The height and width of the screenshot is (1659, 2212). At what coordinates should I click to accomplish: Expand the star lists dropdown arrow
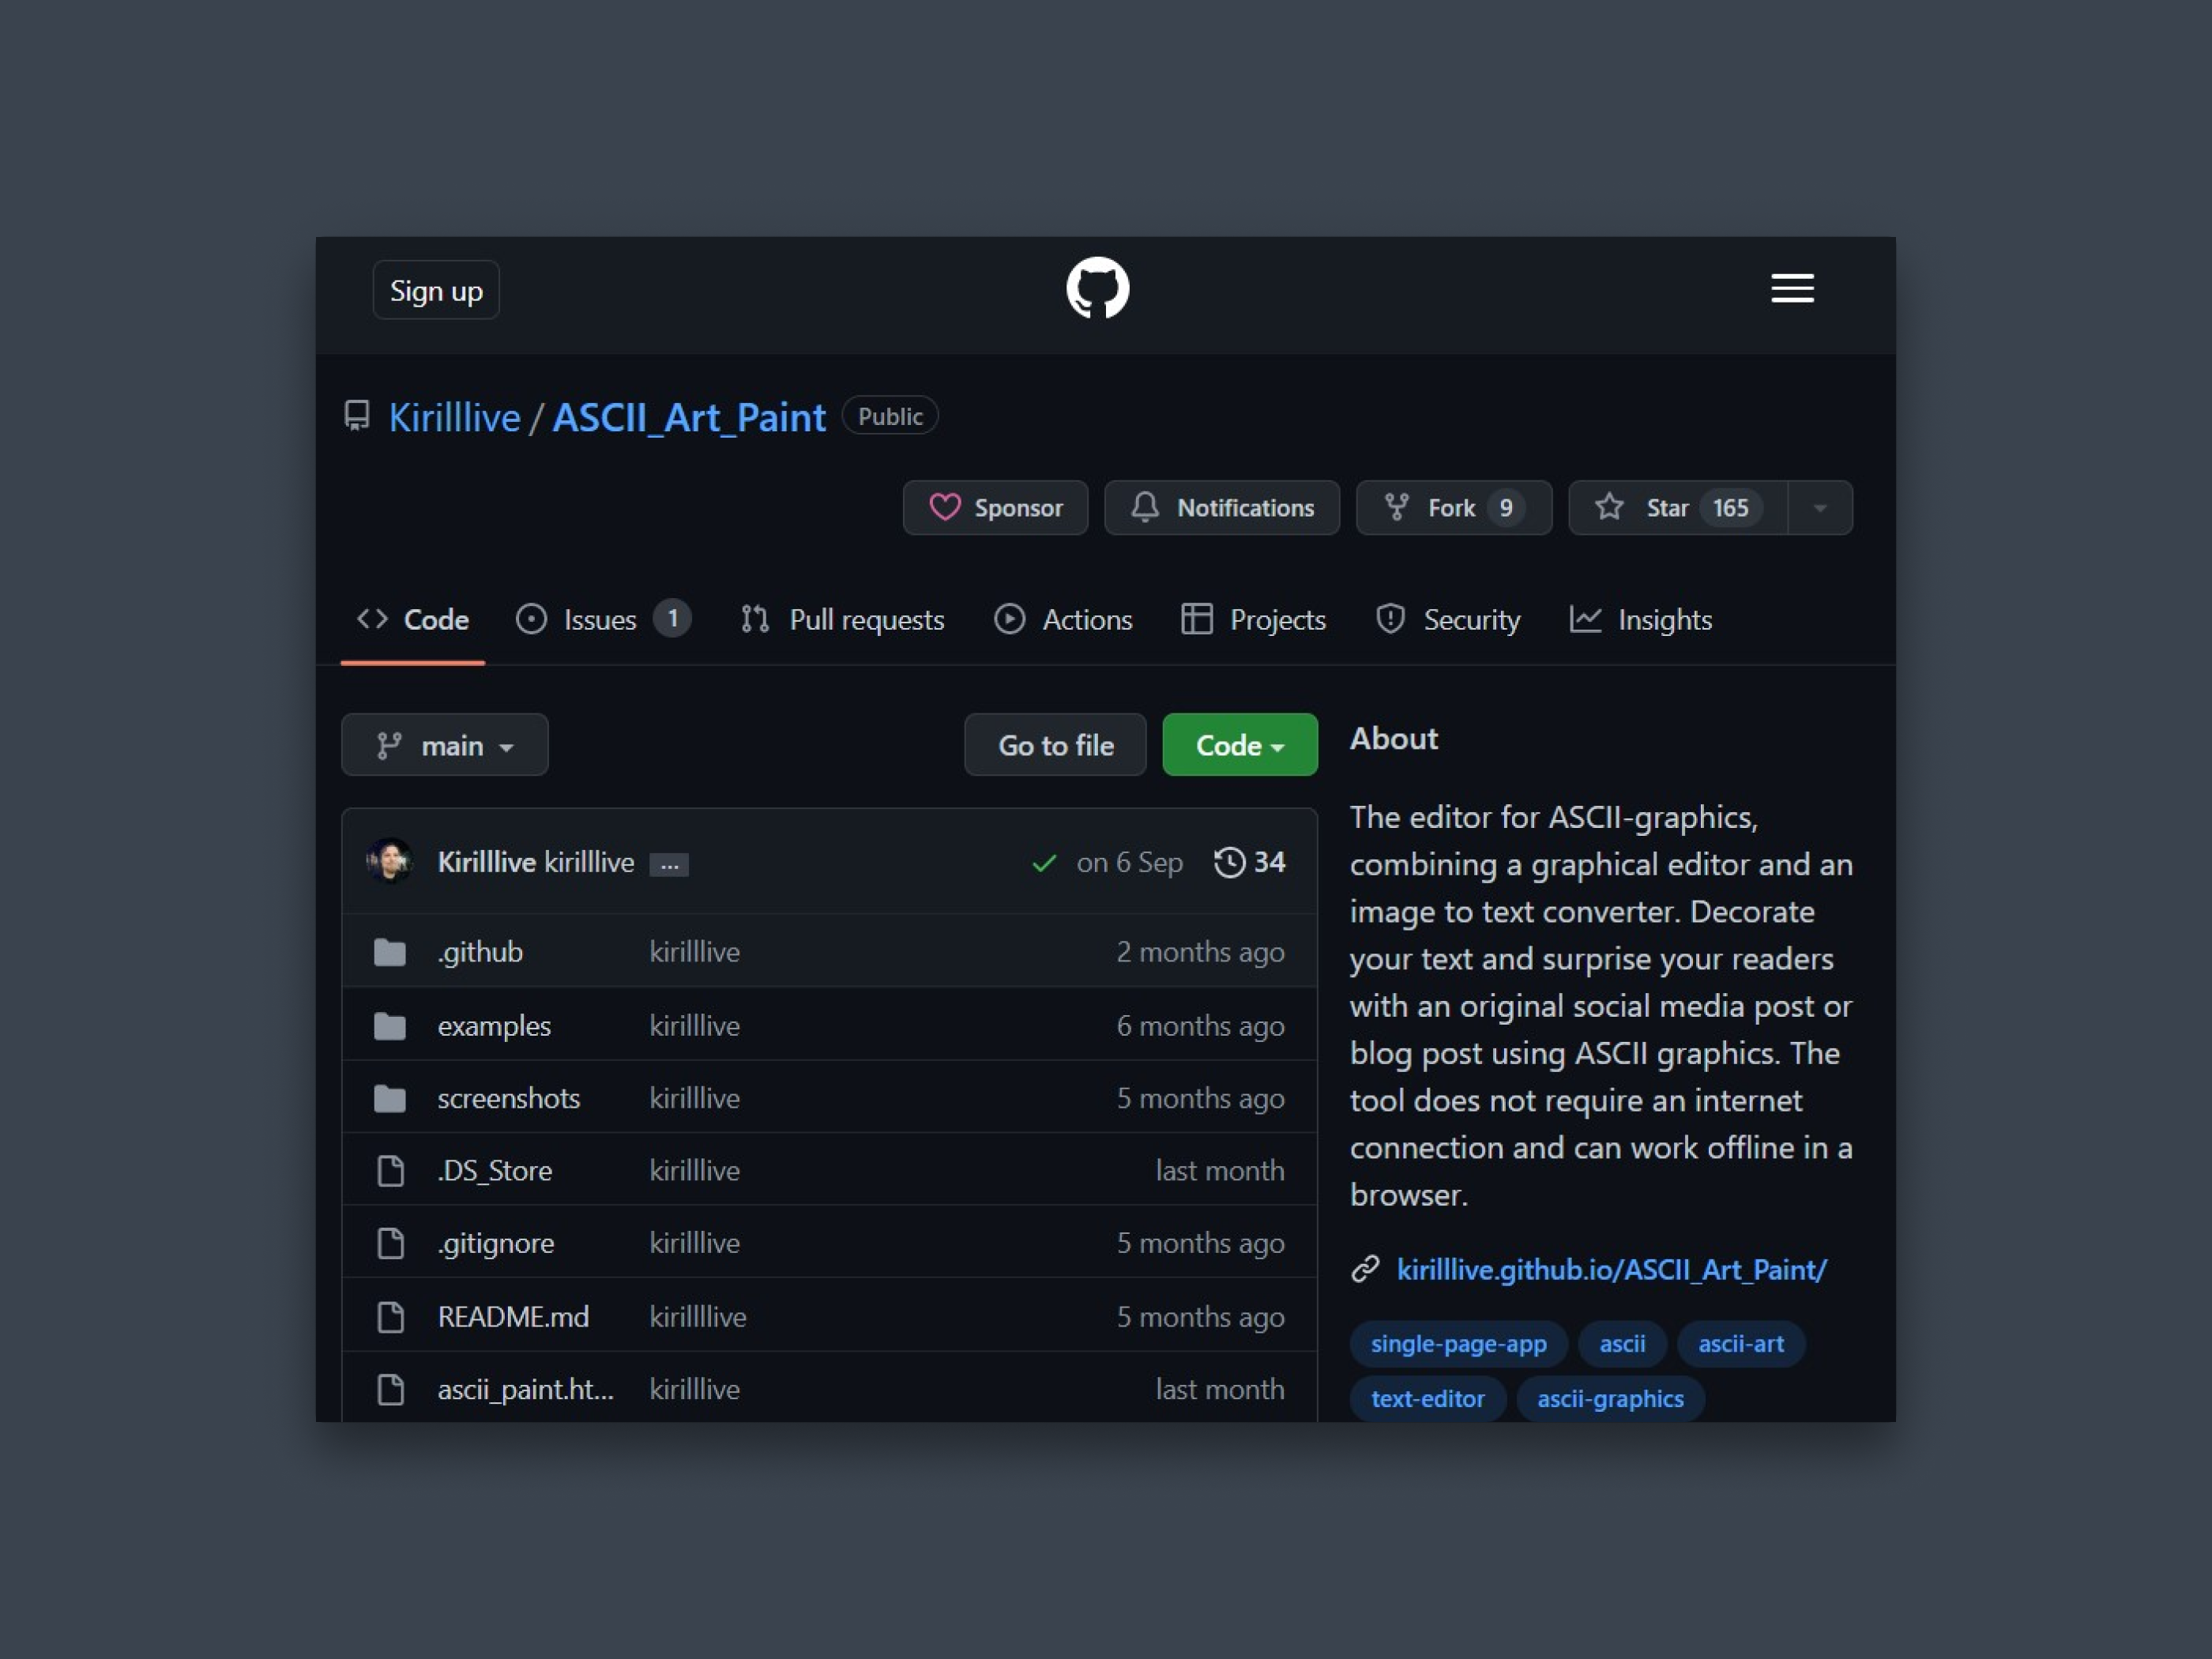[x=1820, y=508]
